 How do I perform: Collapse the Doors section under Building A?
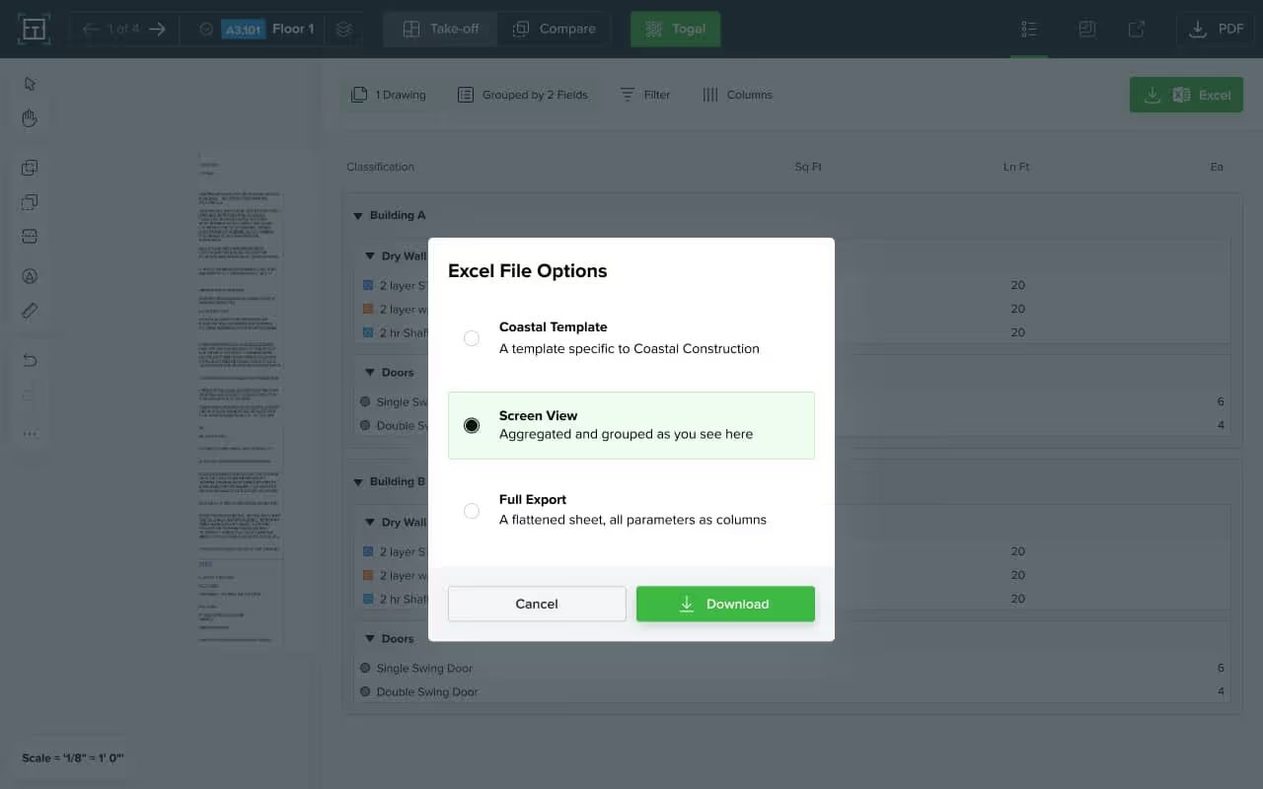tap(370, 373)
